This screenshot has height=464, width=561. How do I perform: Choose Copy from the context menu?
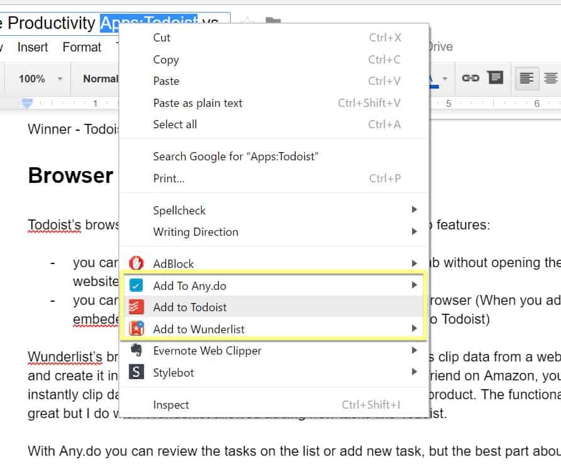click(x=274, y=59)
